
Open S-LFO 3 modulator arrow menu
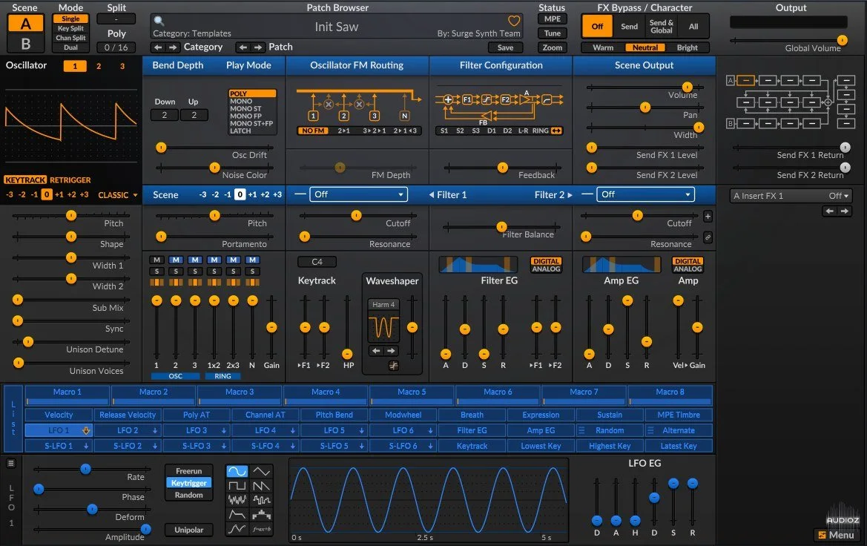(224, 446)
